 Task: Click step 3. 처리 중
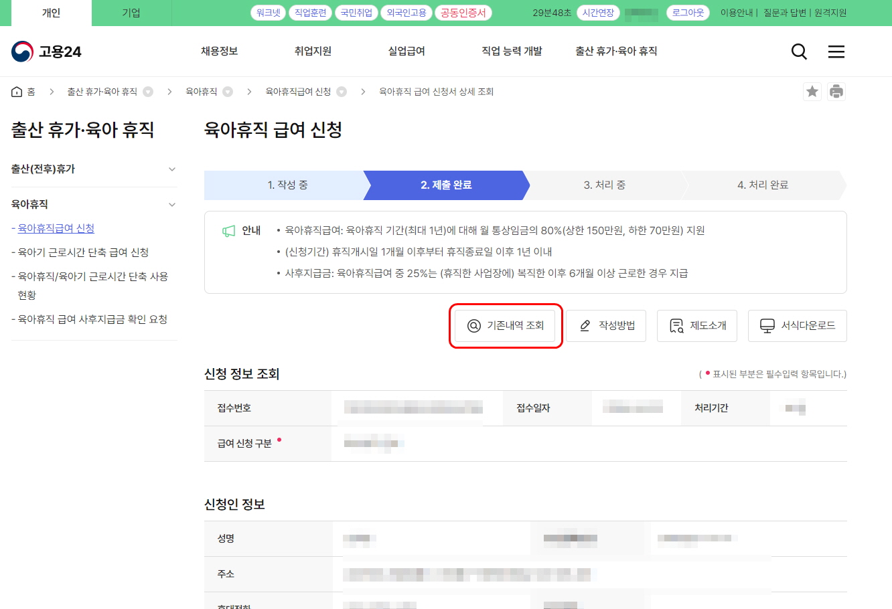click(605, 185)
